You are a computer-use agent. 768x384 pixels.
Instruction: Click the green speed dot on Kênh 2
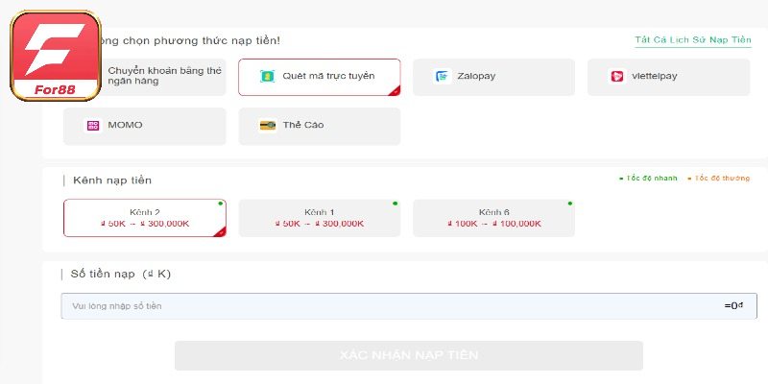(x=221, y=204)
